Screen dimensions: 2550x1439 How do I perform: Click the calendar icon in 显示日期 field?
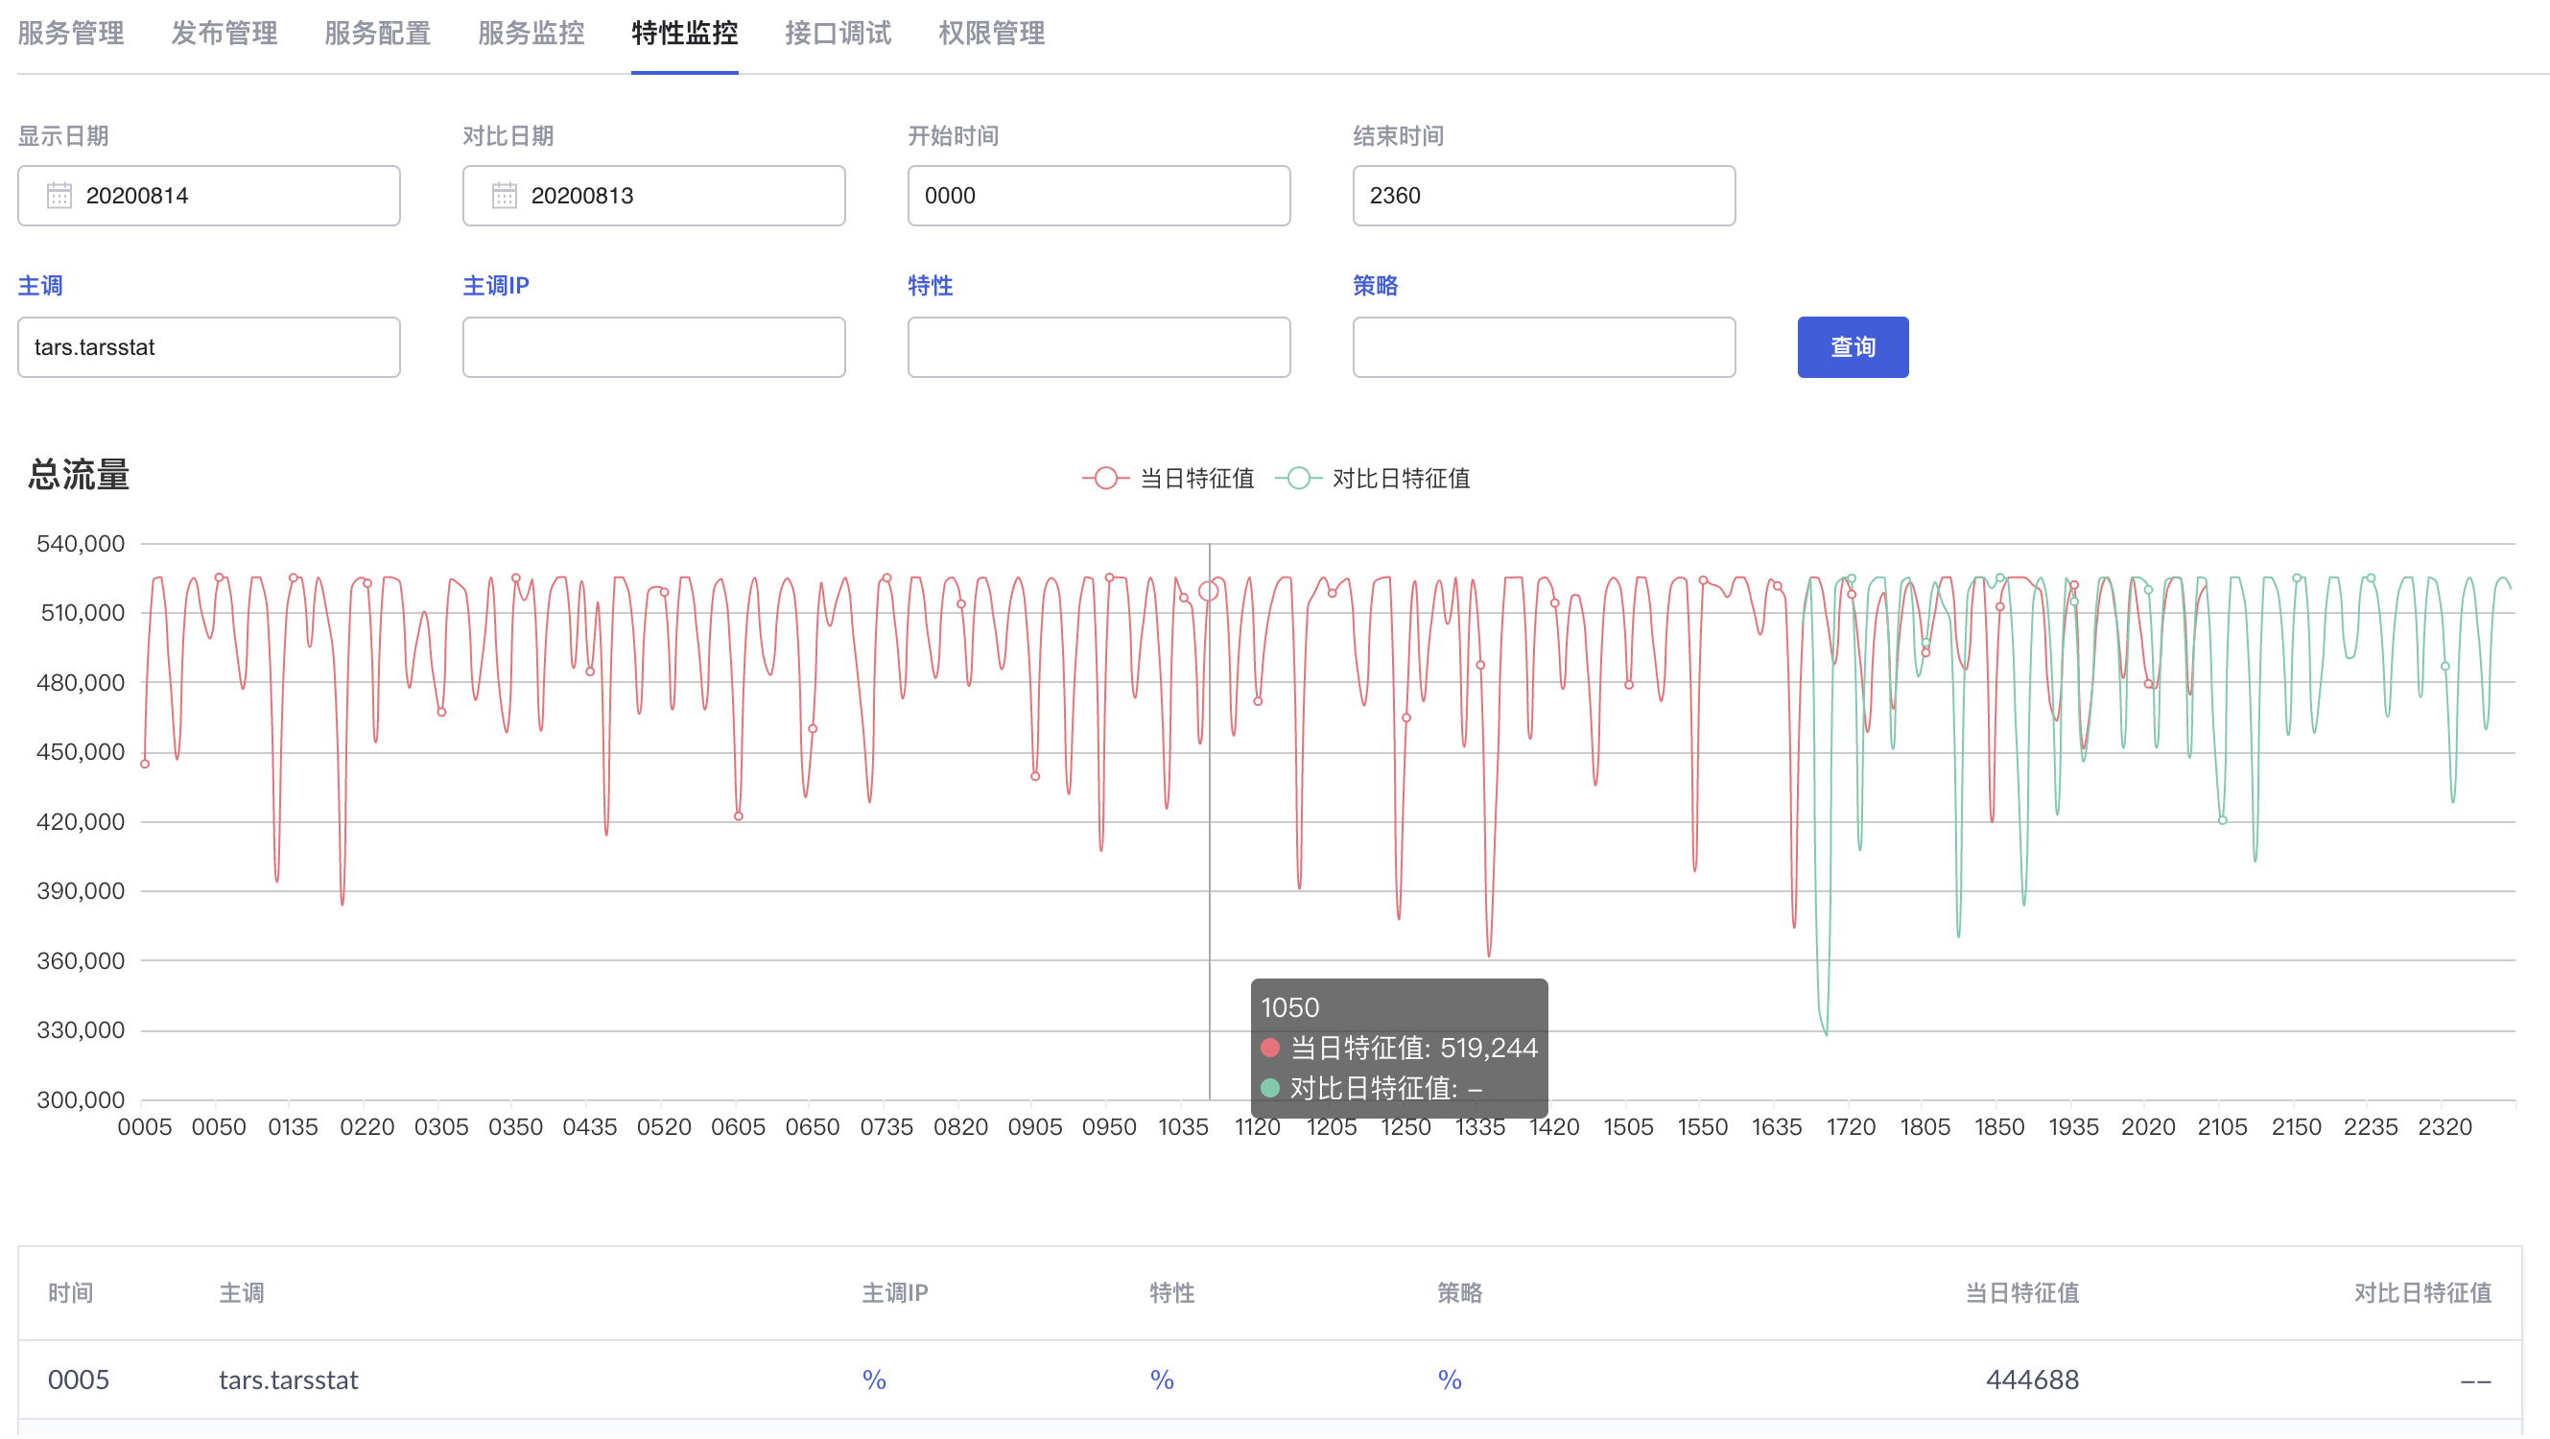tap(59, 196)
